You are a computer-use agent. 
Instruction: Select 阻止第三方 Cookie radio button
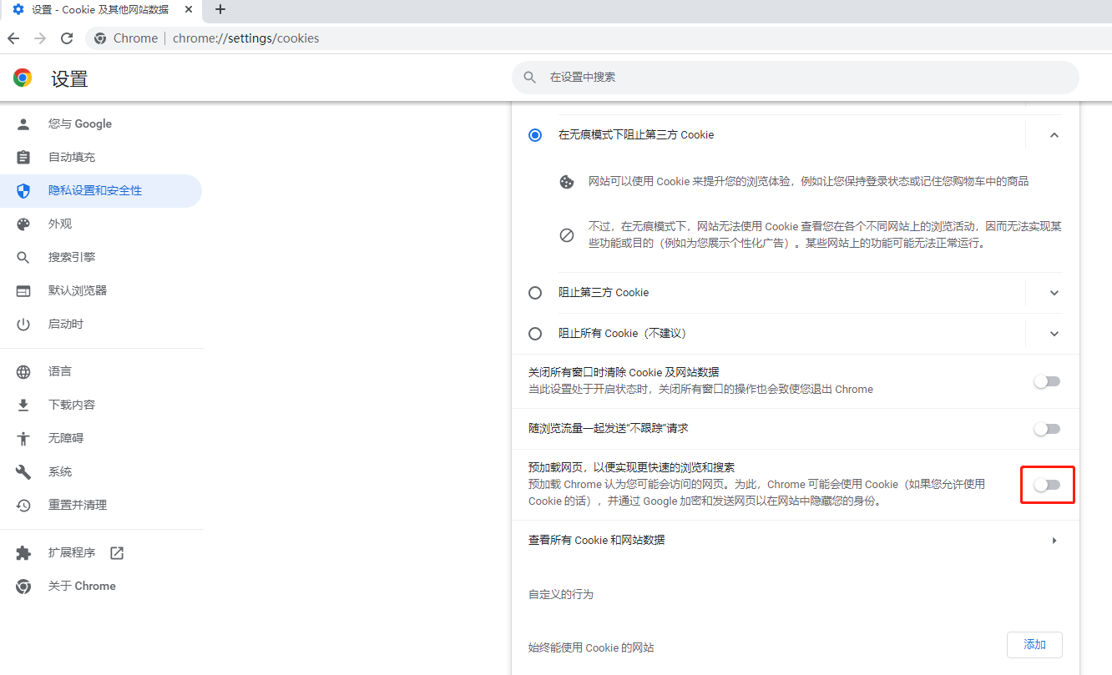click(535, 293)
